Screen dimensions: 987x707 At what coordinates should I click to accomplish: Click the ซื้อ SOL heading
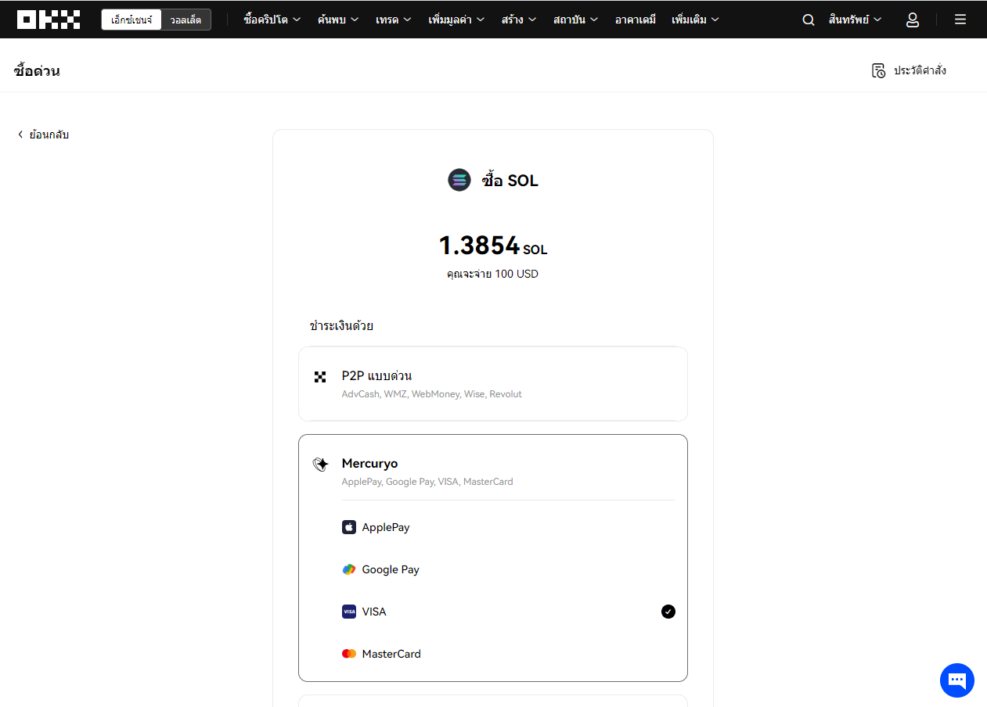click(510, 181)
